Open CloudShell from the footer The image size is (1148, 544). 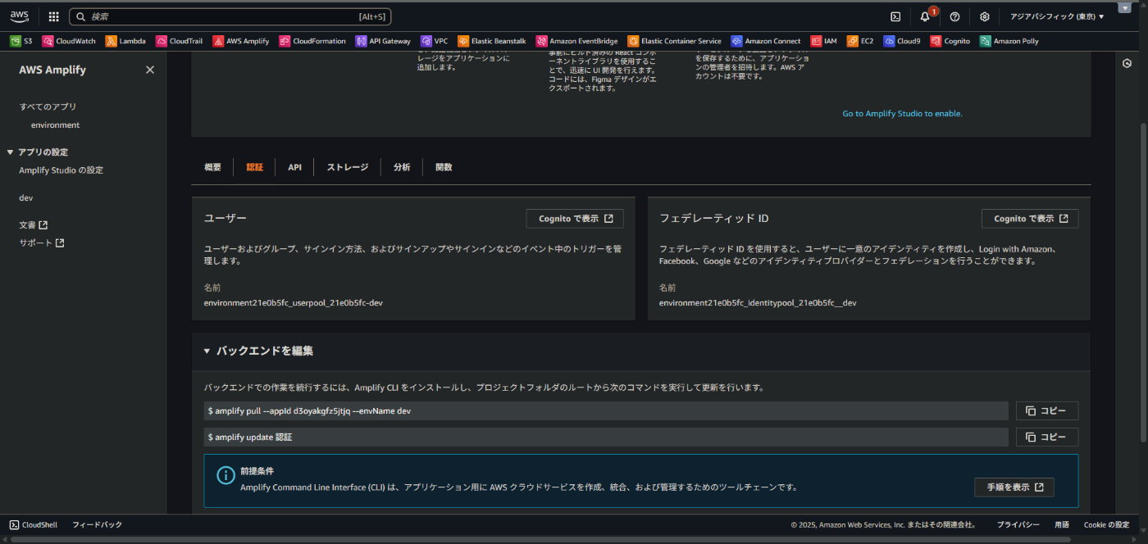[x=34, y=524]
